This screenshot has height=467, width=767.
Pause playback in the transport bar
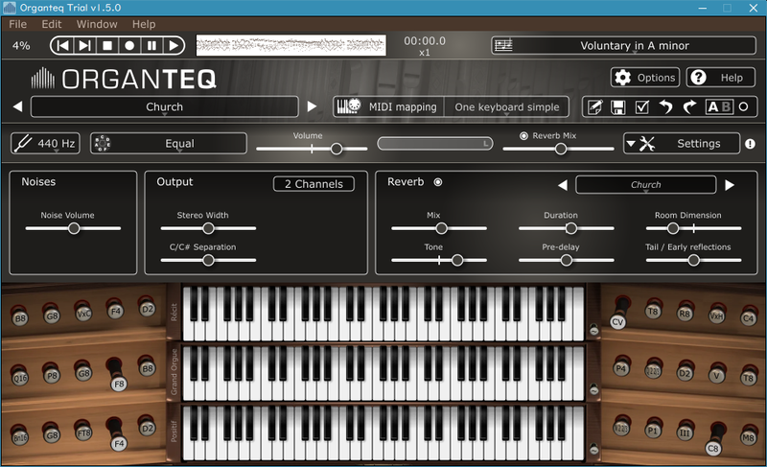coord(151,45)
